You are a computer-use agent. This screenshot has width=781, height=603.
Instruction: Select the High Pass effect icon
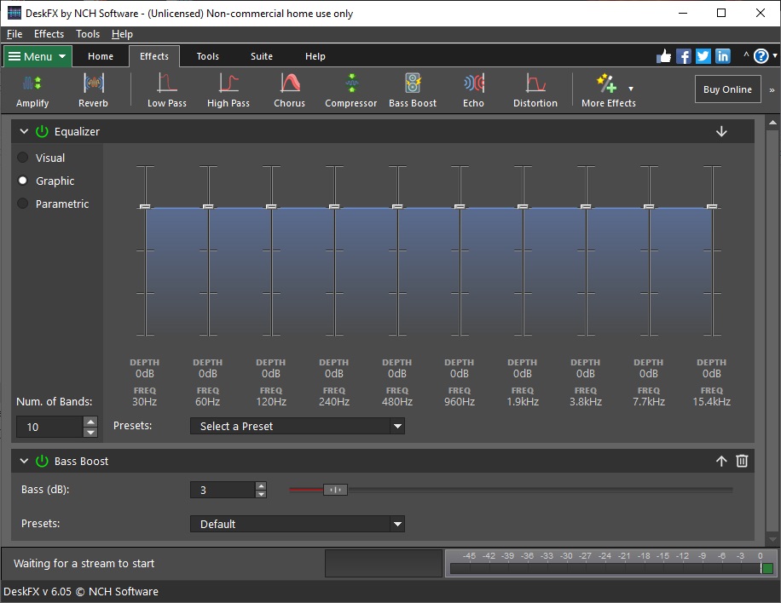pyautogui.click(x=228, y=89)
